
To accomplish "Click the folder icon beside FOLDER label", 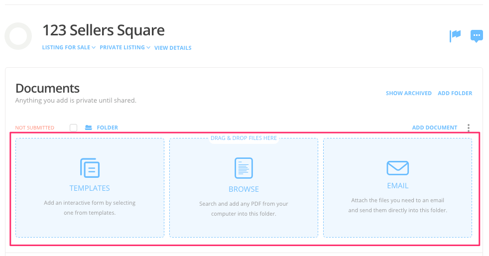I will click(x=89, y=128).
